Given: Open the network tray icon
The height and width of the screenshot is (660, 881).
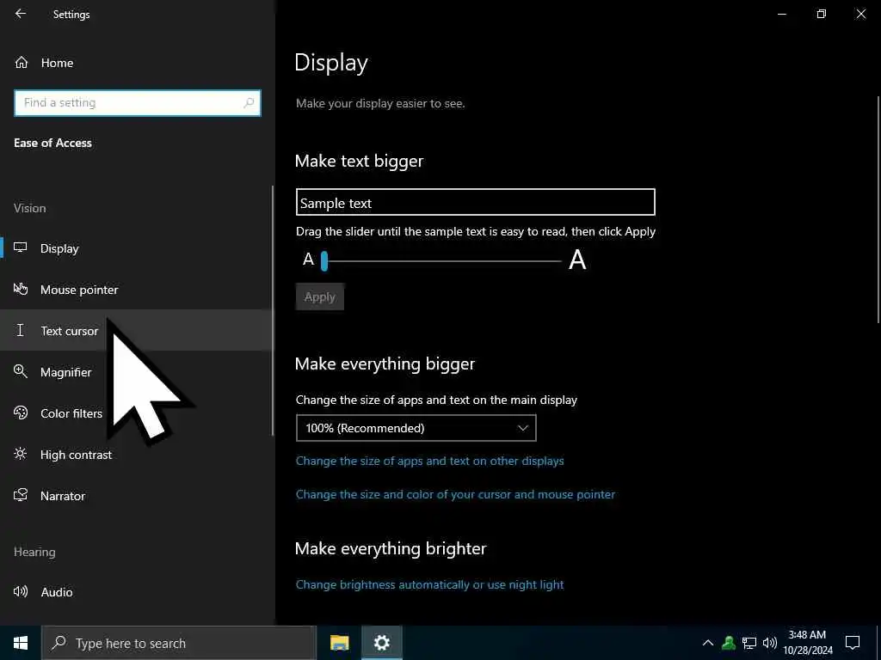Looking at the screenshot, I should (749, 643).
